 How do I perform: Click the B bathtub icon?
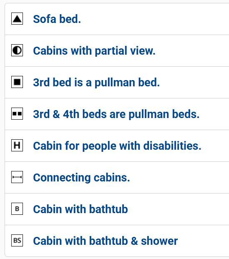tap(17, 209)
